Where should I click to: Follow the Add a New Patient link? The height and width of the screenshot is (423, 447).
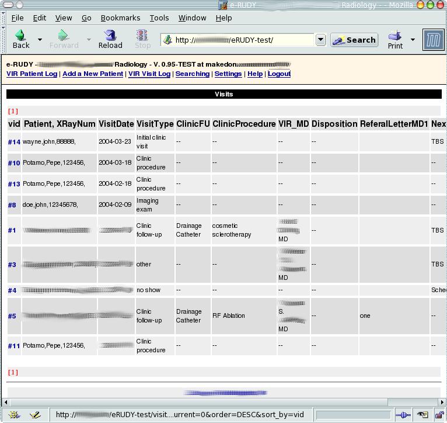point(93,74)
